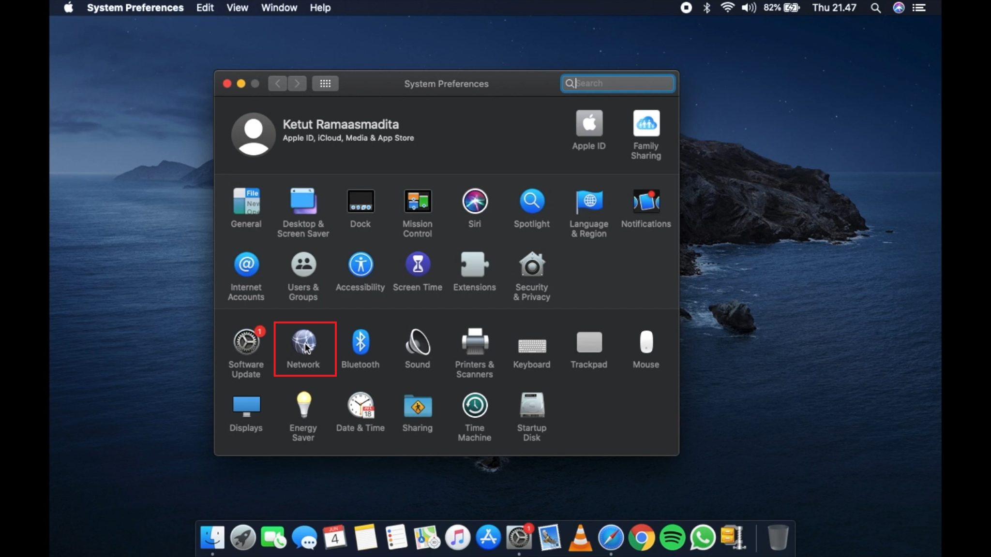Open the View menu
The image size is (991, 557).
click(237, 8)
